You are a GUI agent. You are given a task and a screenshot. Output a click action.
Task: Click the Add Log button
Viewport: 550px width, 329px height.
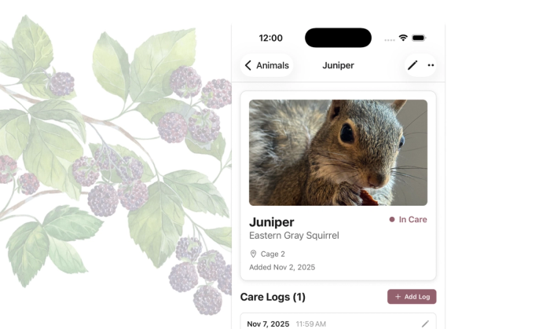[412, 297]
